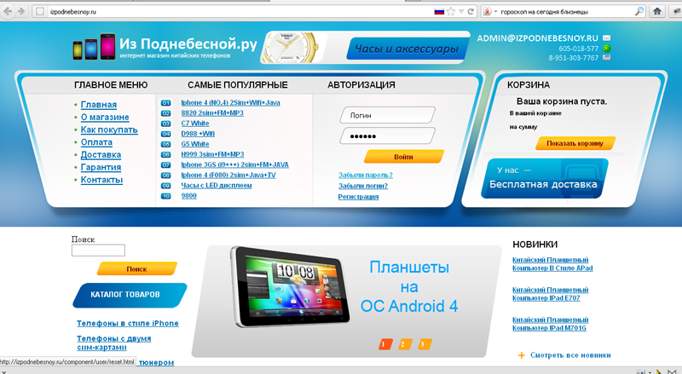The image size is (682, 374).
Task: Click the tablet image in slider banner
Action: [x=290, y=286]
